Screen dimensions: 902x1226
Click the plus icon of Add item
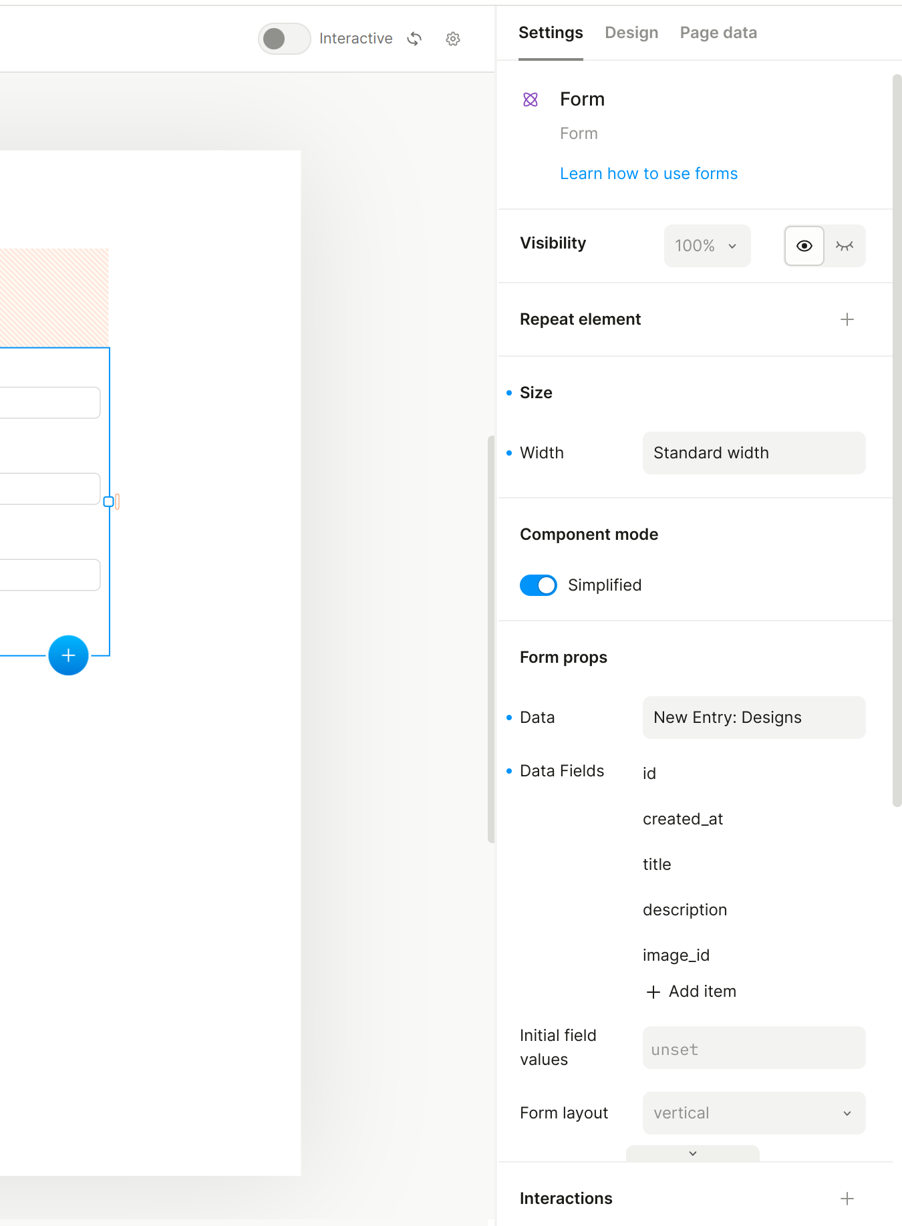coord(653,992)
